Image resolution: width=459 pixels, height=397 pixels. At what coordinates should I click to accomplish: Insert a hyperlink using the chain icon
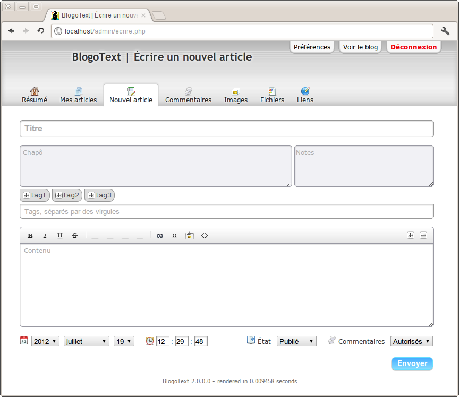pos(160,235)
